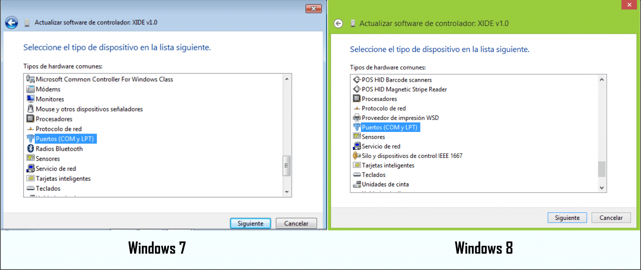The image size is (641, 270).
Task: Select Silo y dispositivos de control IEEE 1667
Action: 412,156
